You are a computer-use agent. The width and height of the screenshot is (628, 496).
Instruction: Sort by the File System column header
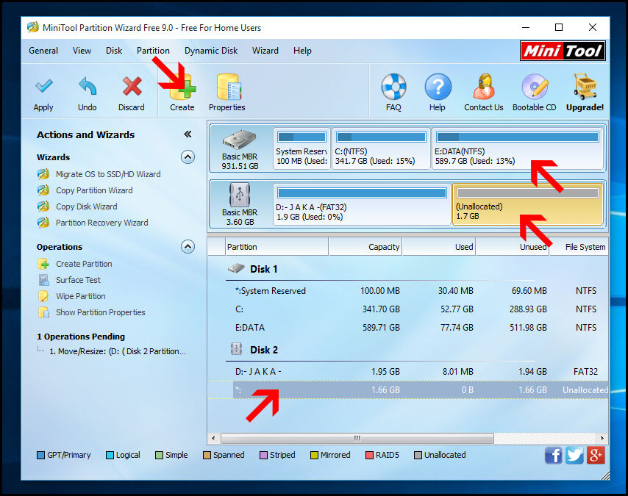[x=579, y=247]
